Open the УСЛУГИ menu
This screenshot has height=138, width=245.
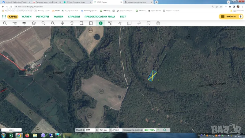click(26, 17)
